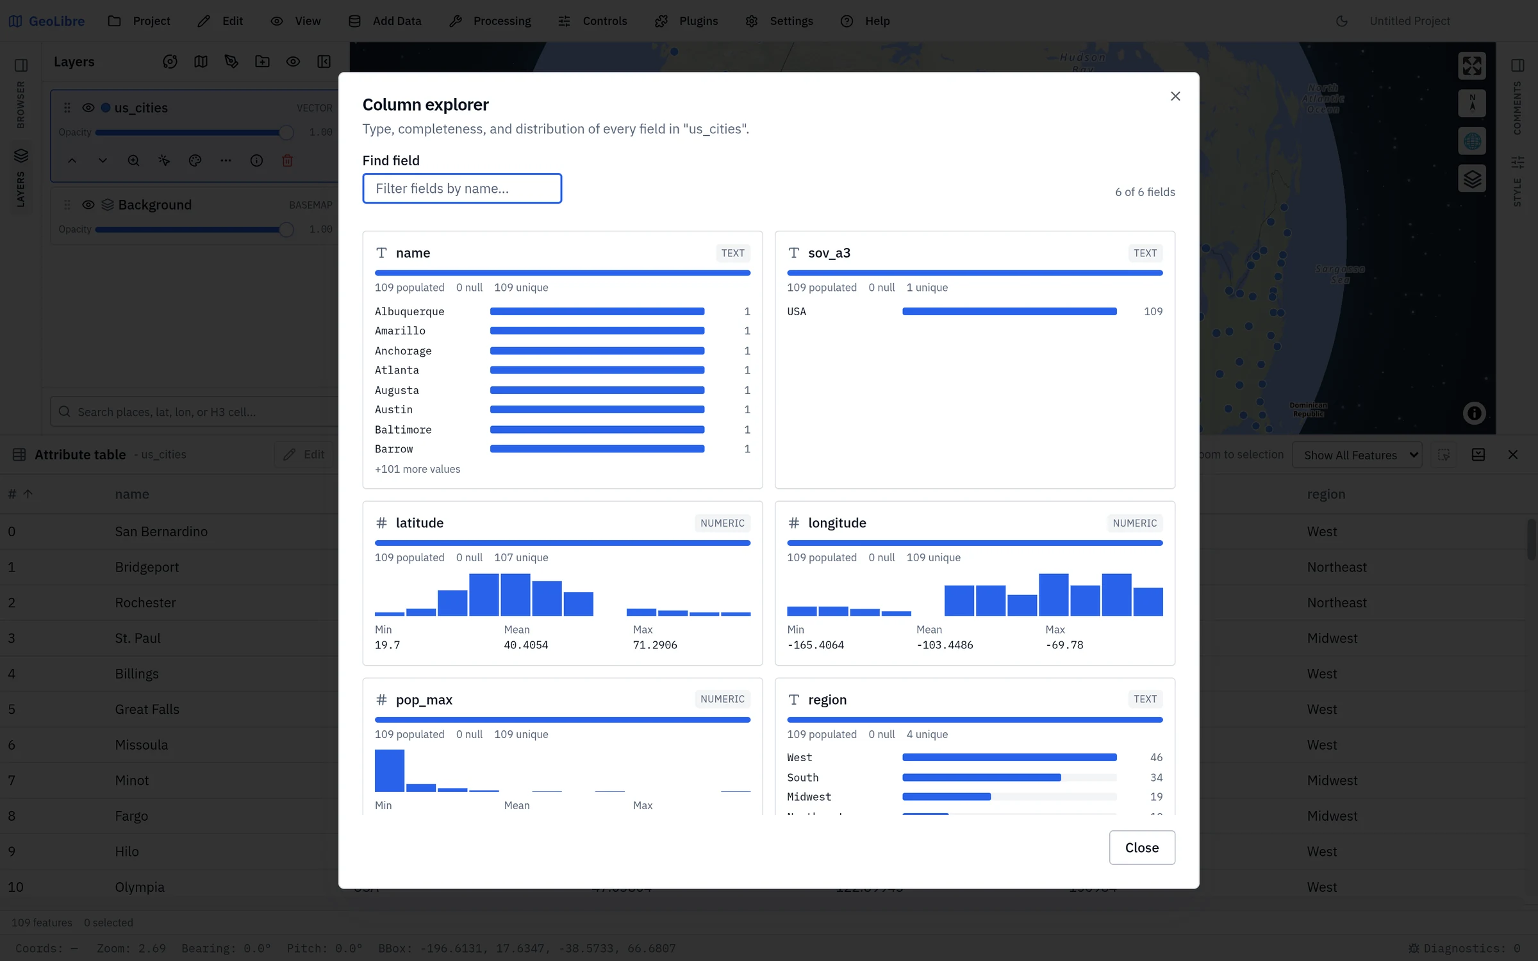Viewport: 1538px width, 961px height.
Task: Click the Edit button in Attribute table
Action: (x=304, y=454)
